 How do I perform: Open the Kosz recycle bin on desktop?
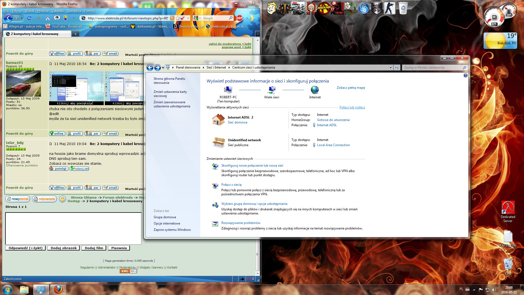point(508,267)
